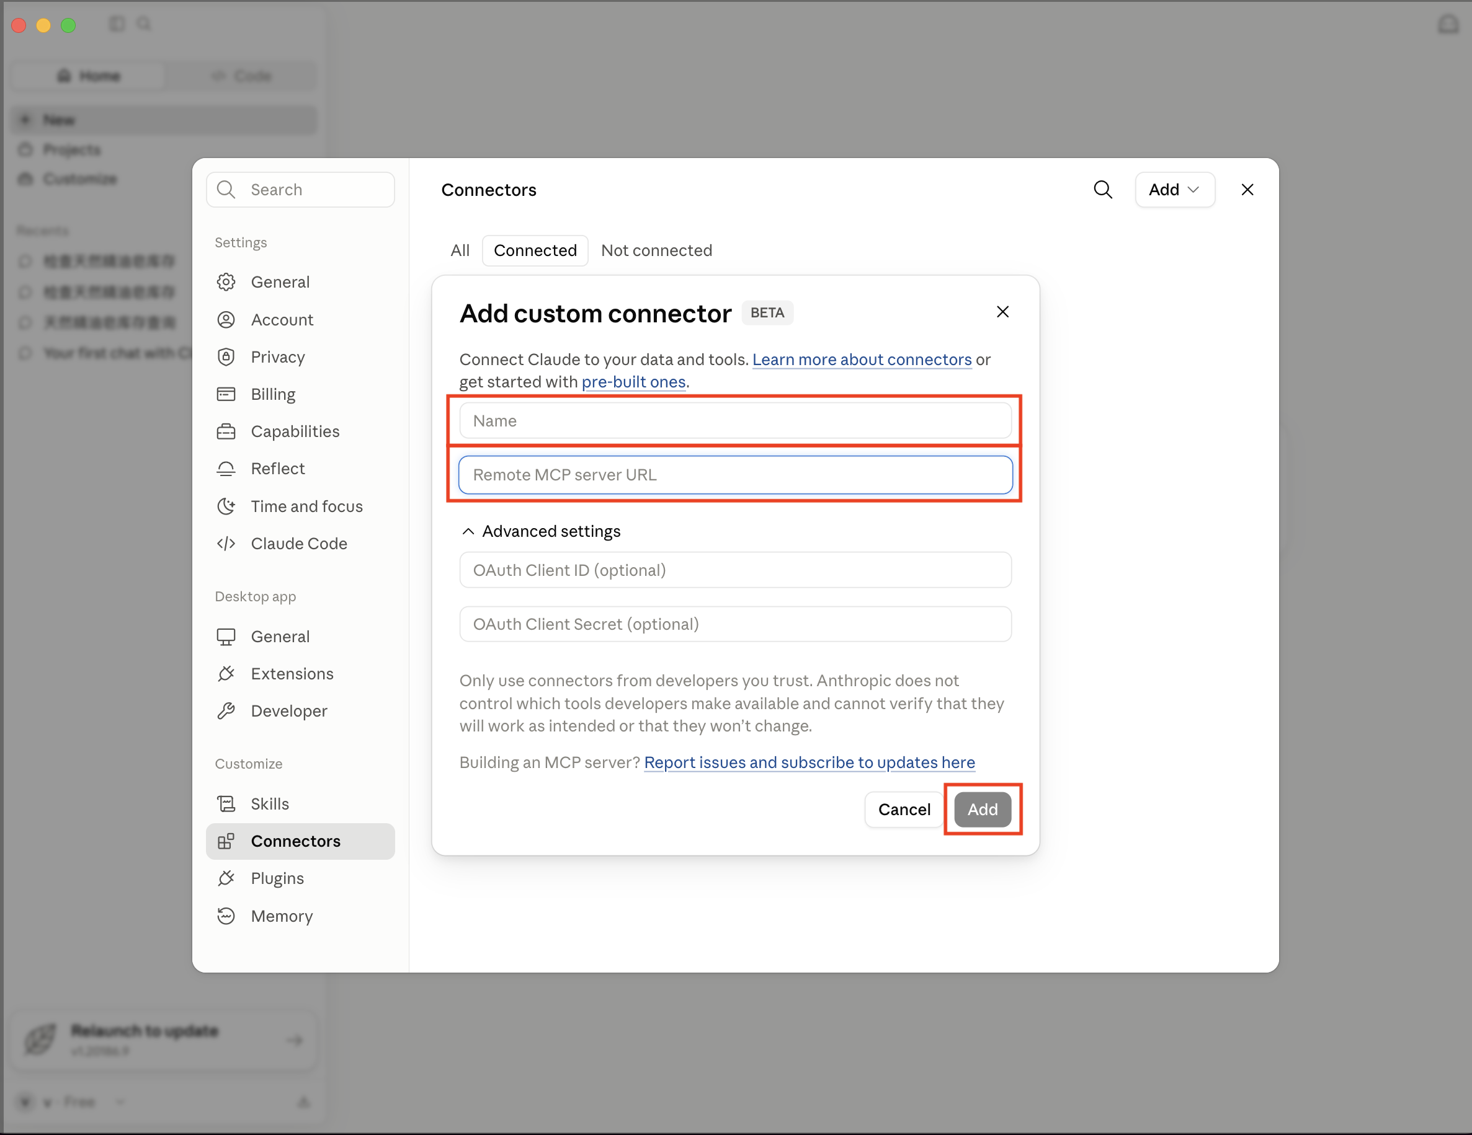Open Customize in the background sidebar
This screenshot has width=1472, height=1135.
point(164,179)
